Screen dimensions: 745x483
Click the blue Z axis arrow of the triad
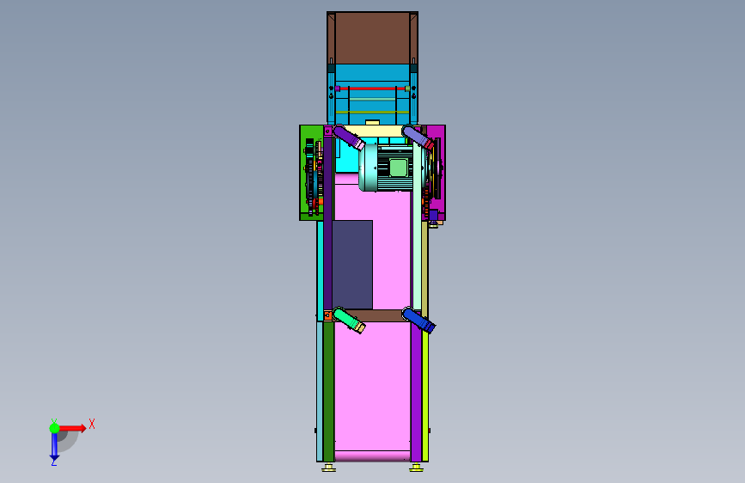tap(54, 447)
